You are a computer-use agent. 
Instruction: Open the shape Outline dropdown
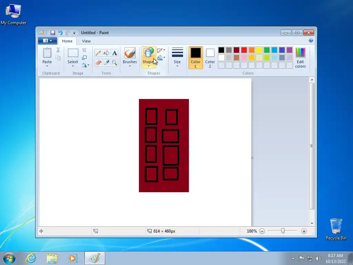tap(161, 50)
